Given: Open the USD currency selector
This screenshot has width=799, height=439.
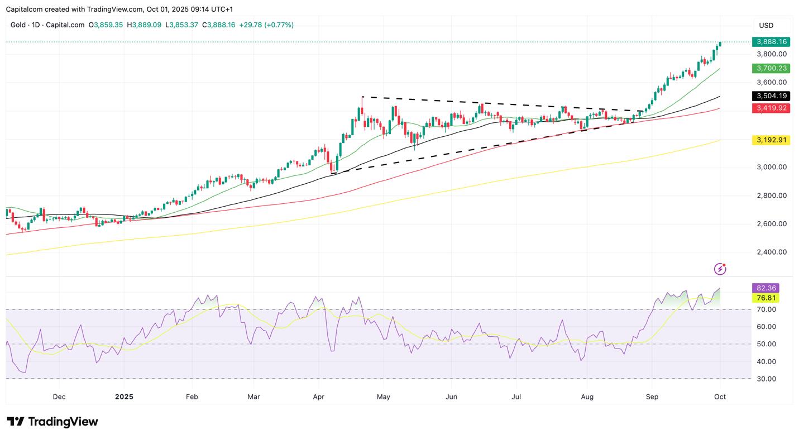Looking at the screenshot, I should point(766,26).
